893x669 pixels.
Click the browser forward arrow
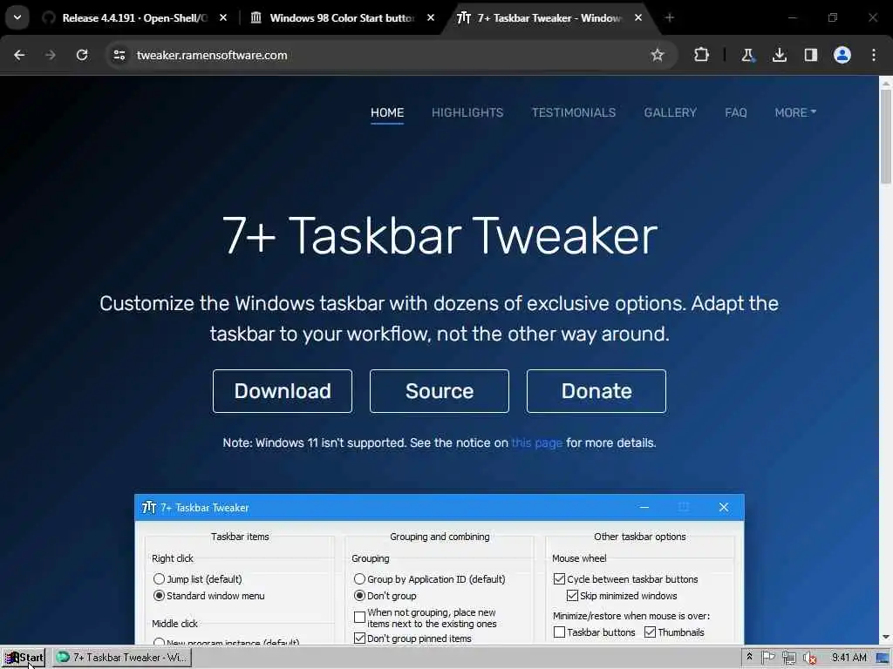click(50, 55)
